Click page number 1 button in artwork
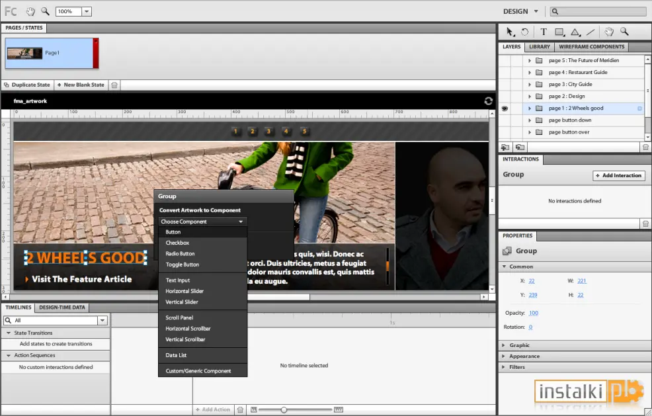Screen dimensions: 652x416 pyautogui.click(x=235, y=132)
